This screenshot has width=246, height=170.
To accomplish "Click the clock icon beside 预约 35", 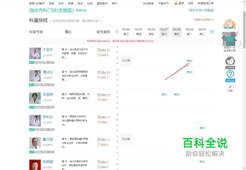I will (x=99, y=50).
